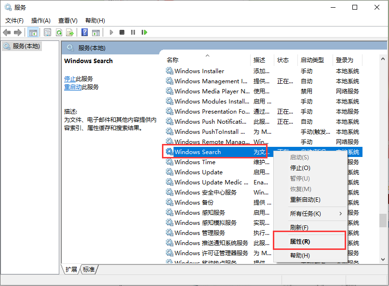Screen dimensions: 389x286
Task: Toggle the show/hide console tree icon
Action: (x=33, y=32)
